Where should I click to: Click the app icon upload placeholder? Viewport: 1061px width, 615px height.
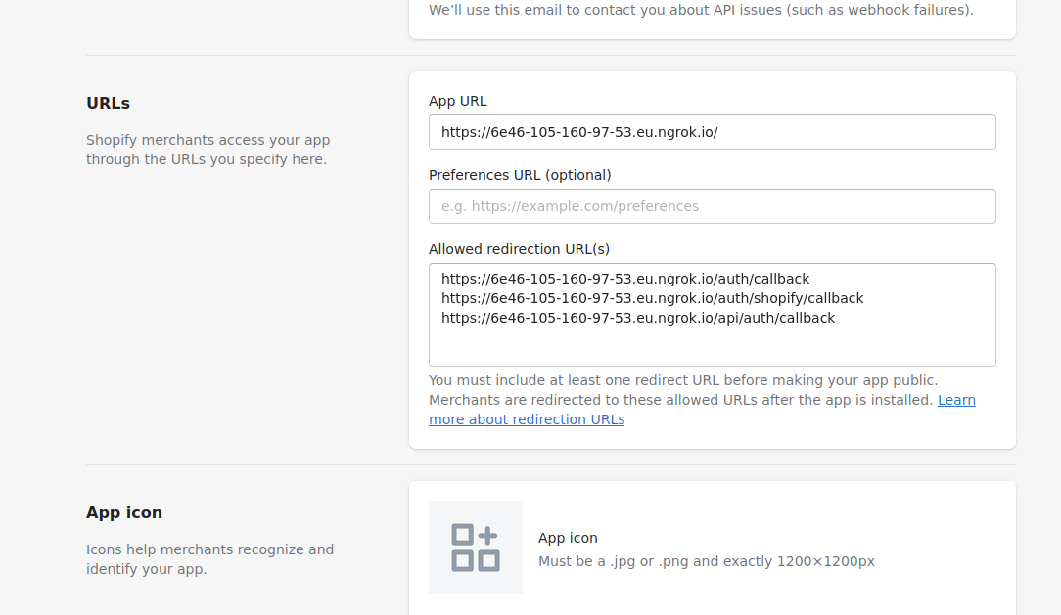(476, 548)
